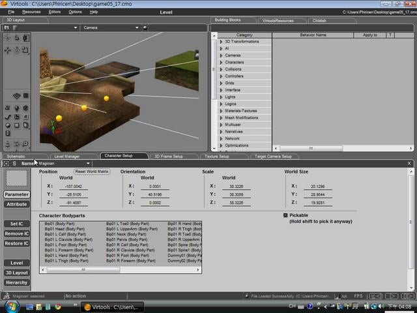This screenshot has height=313, width=417.
Task: Click the Remove IC button
Action: click(x=17, y=233)
